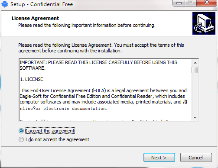
Task: Click the empty scrollbar track below the thumb
Action: click(195, 94)
